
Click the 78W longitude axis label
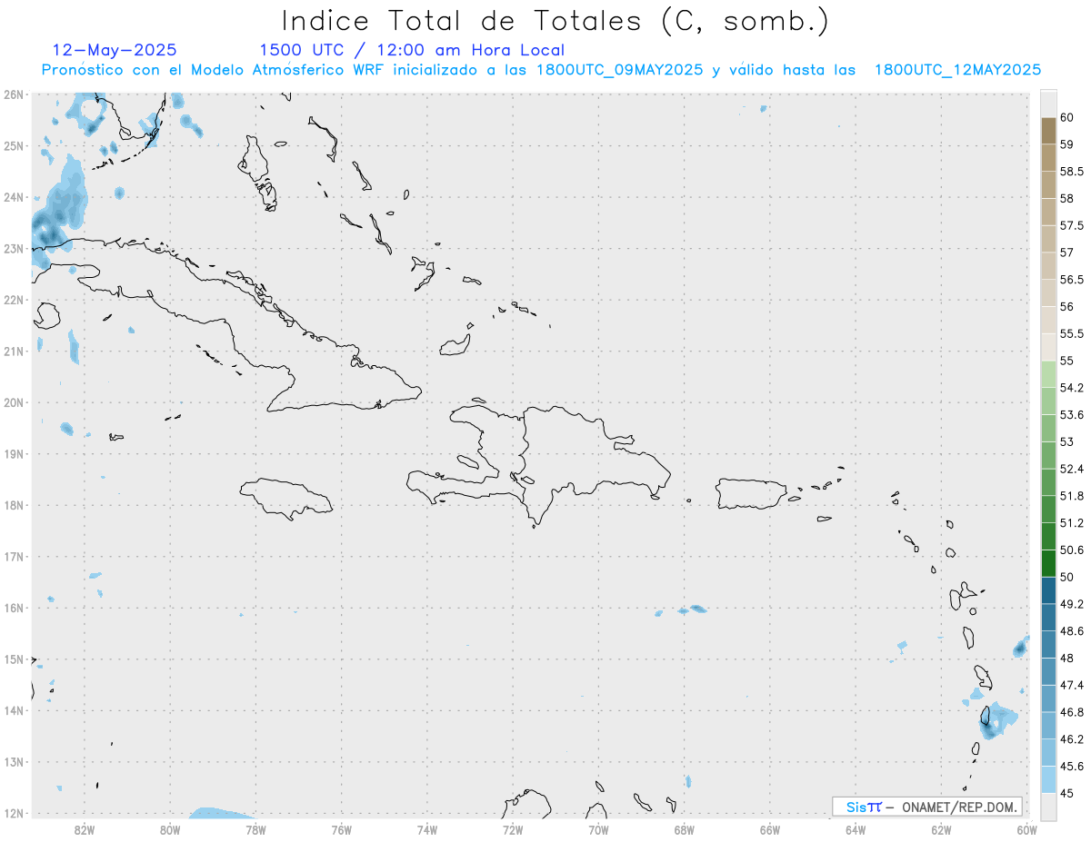255,829
